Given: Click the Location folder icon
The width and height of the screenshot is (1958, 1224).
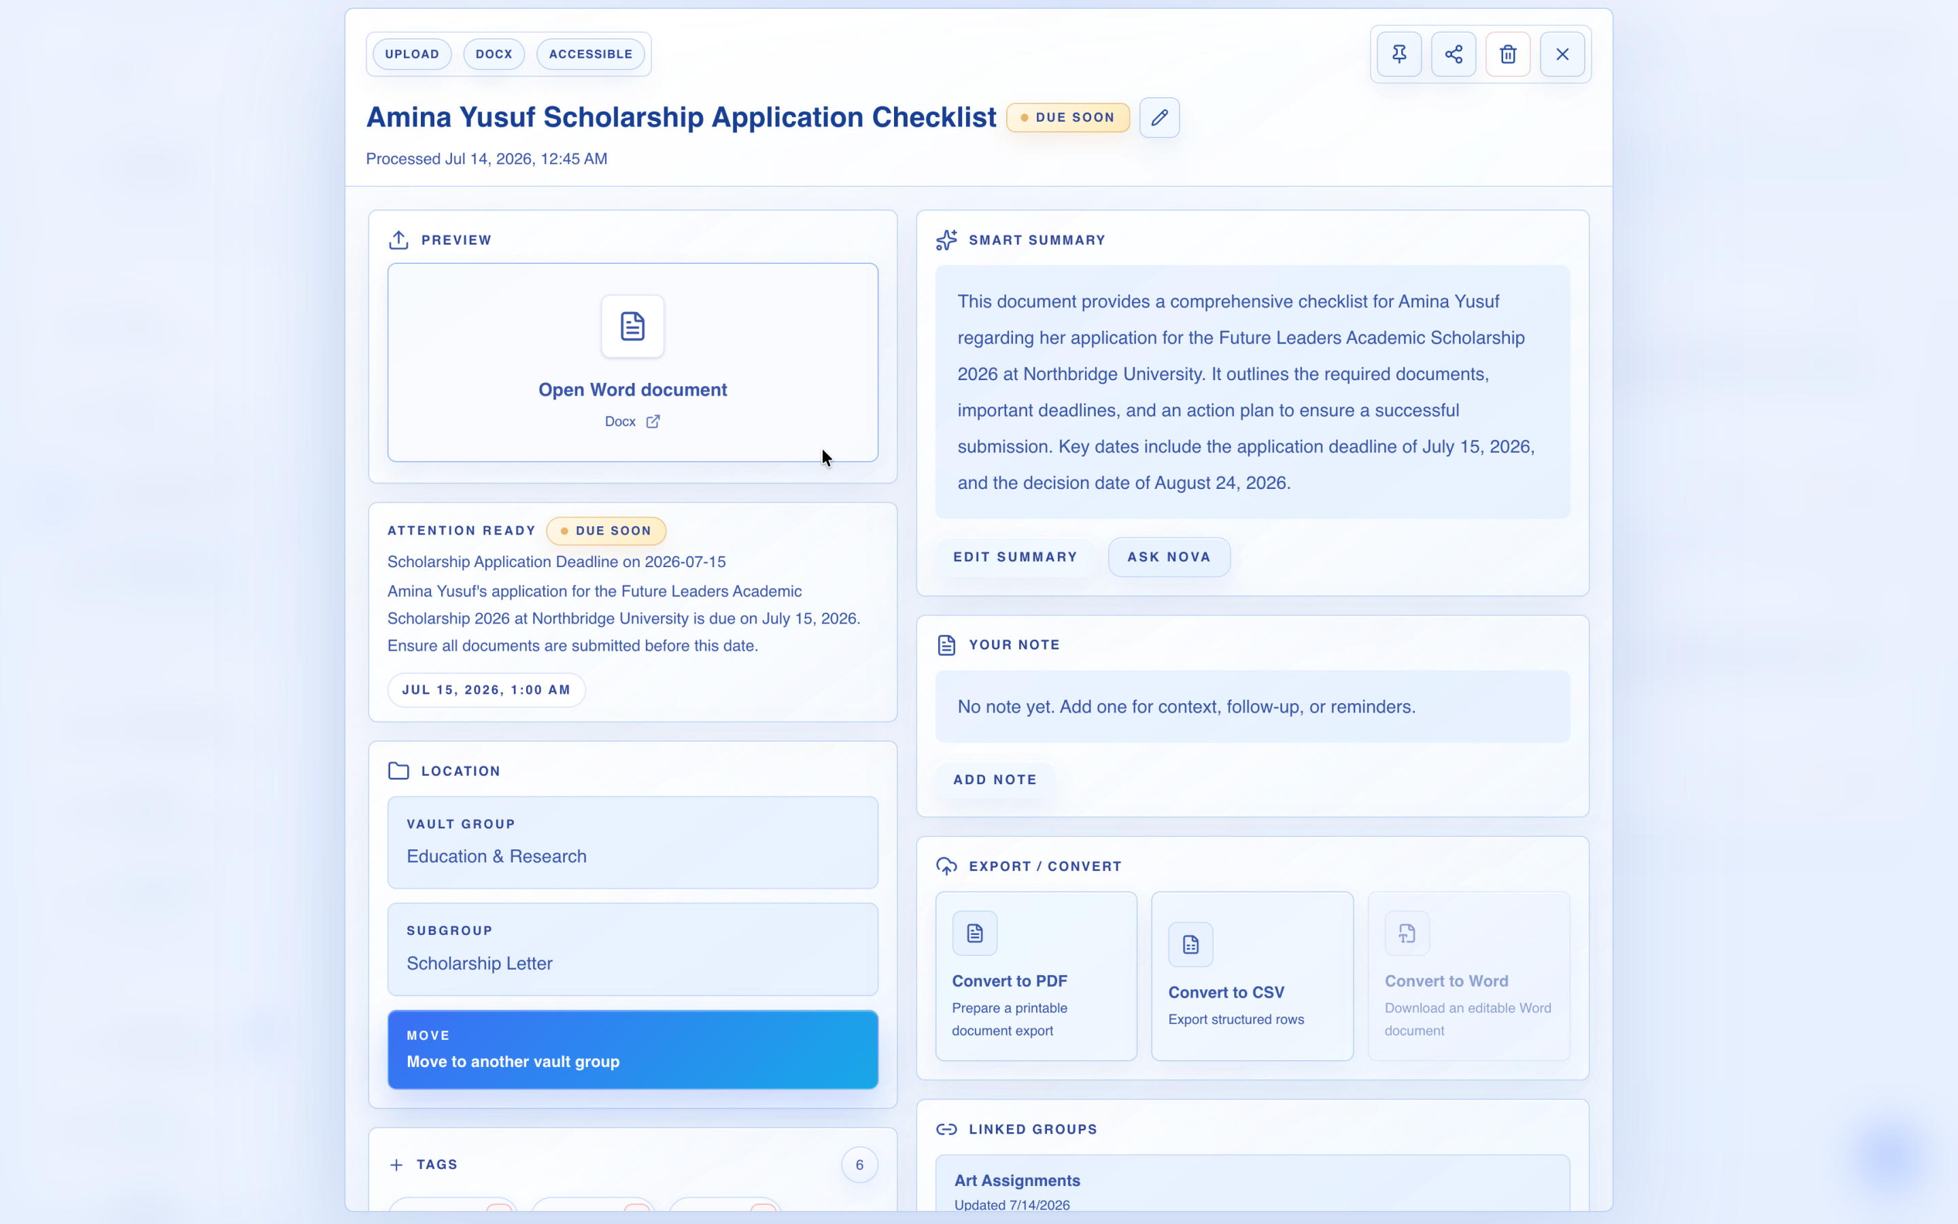Looking at the screenshot, I should pyautogui.click(x=398, y=770).
